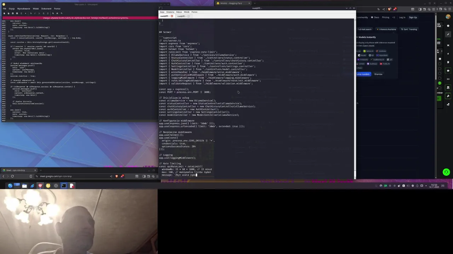This screenshot has height=254, width=453.
Task: Click the reload icon in bottom browser window
Action: [x=12, y=176]
